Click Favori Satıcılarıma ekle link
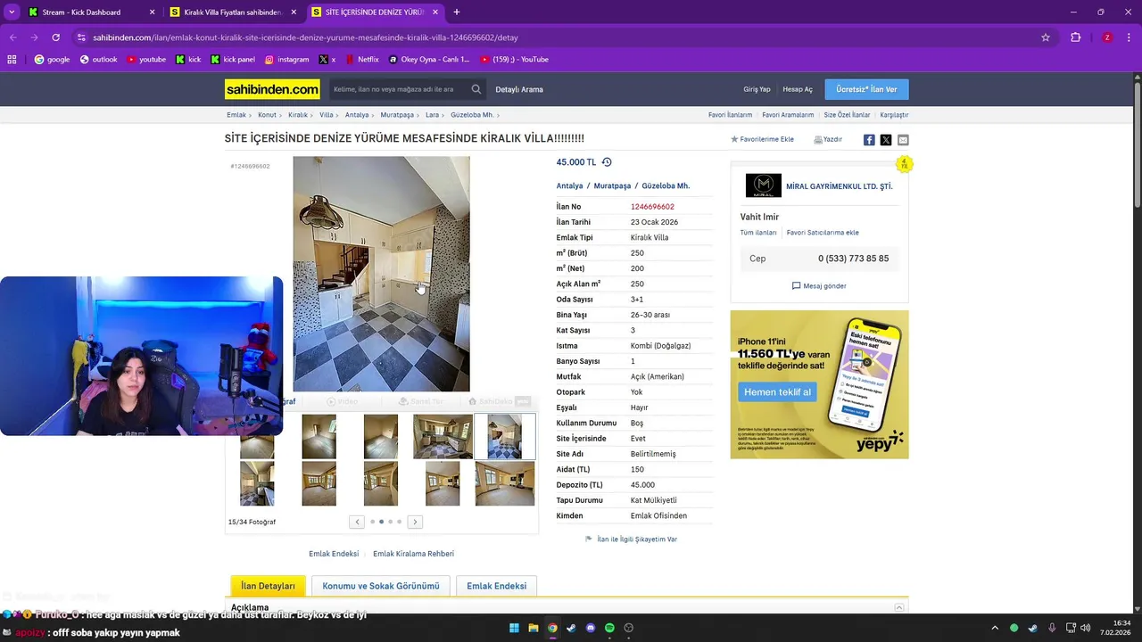1142x642 pixels. [823, 233]
